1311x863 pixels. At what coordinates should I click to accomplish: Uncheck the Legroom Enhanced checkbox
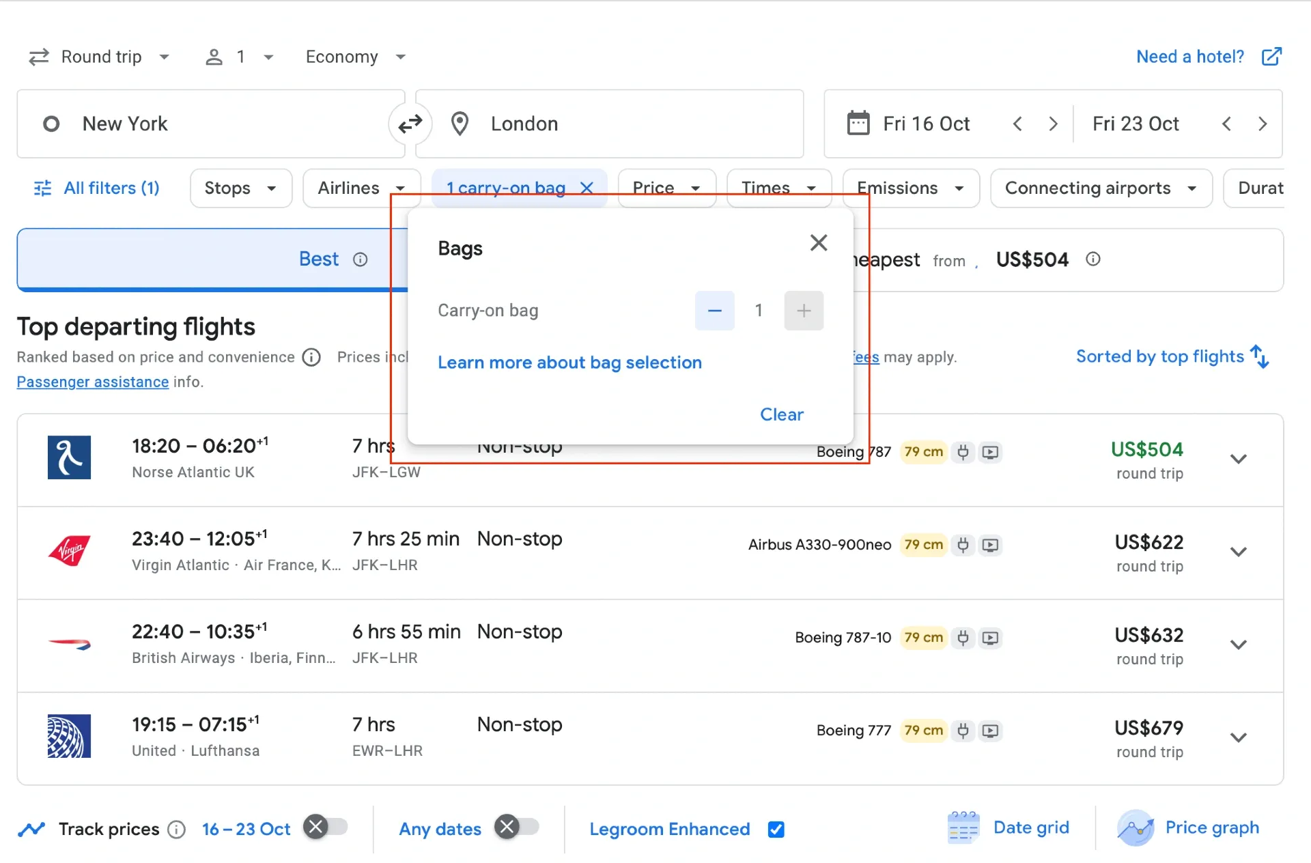click(776, 829)
